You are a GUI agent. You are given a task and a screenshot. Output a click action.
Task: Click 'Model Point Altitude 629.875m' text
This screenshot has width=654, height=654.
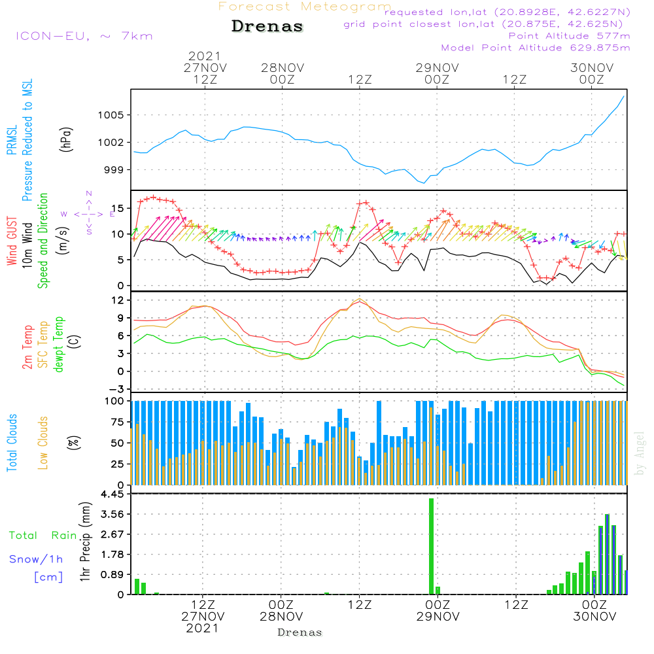coord(536,48)
